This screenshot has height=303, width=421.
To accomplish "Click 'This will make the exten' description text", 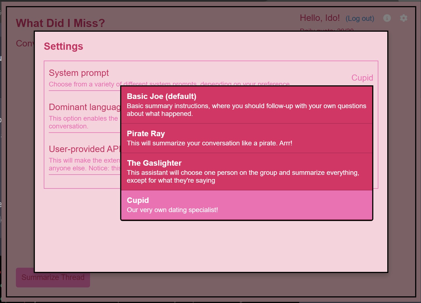I will [x=85, y=164].
